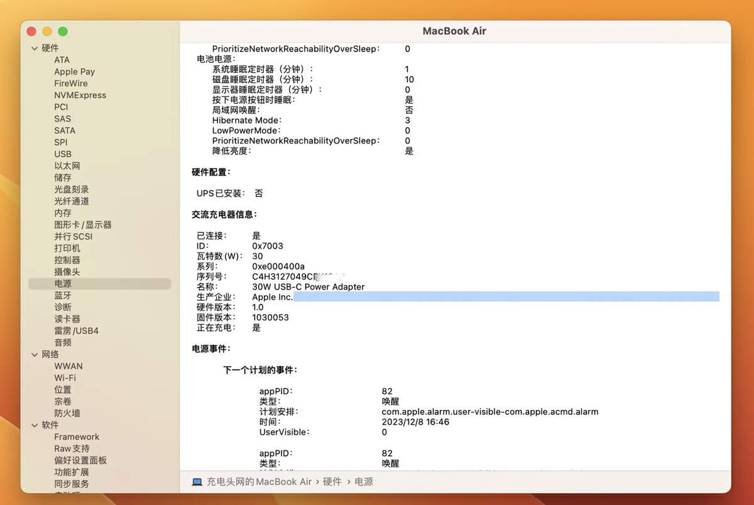Open Wi-Fi network information
Screen dimensions: 754x505
65,378
